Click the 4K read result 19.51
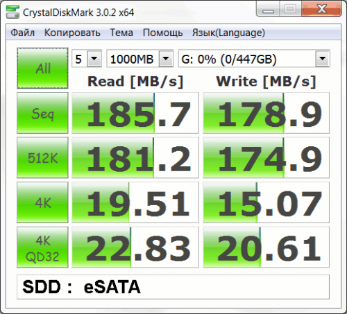 pyautogui.click(x=135, y=202)
